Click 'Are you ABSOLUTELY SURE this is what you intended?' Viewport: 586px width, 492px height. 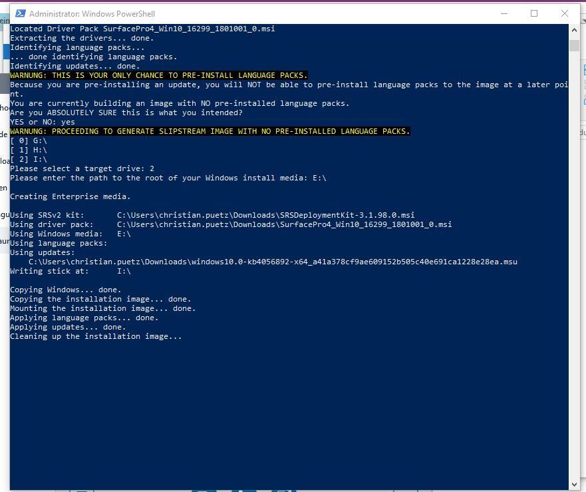pyautogui.click(x=126, y=113)
